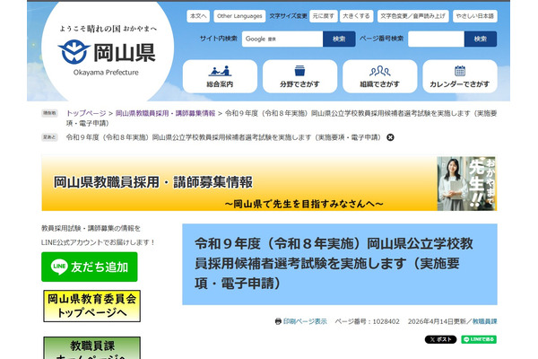Jump to 本文へ main content
Image resolution: width=538 pixels, height=359 pixels.
point(198,16)
